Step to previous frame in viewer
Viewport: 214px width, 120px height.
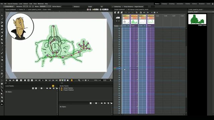pos(39,80)
